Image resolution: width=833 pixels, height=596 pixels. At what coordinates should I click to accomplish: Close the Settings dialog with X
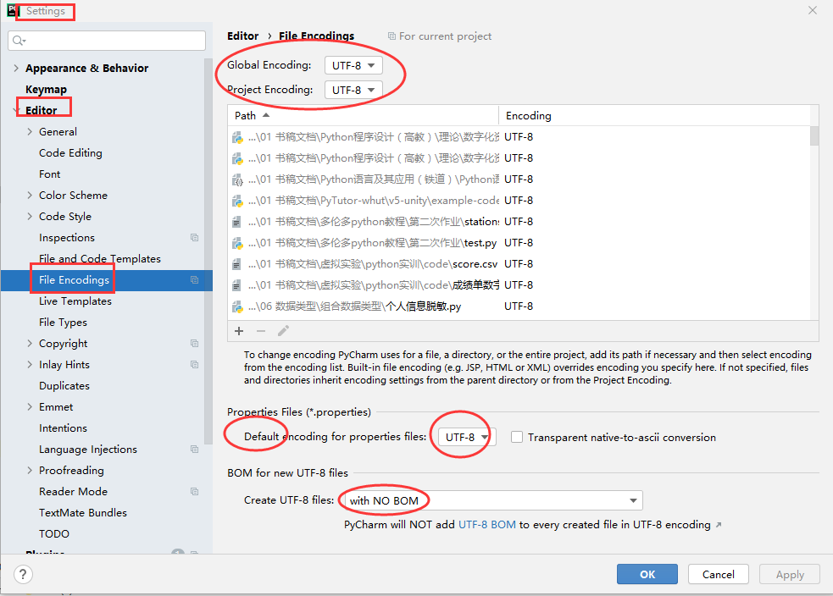click(x=813, y=10)
